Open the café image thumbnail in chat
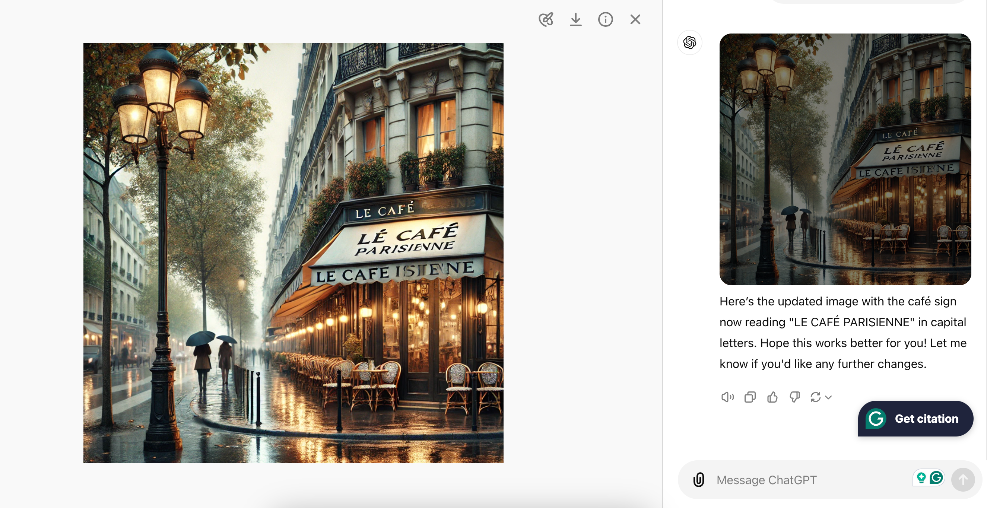Image resolution: width=987 pixels, height=508 pixels. click(845, 159)
